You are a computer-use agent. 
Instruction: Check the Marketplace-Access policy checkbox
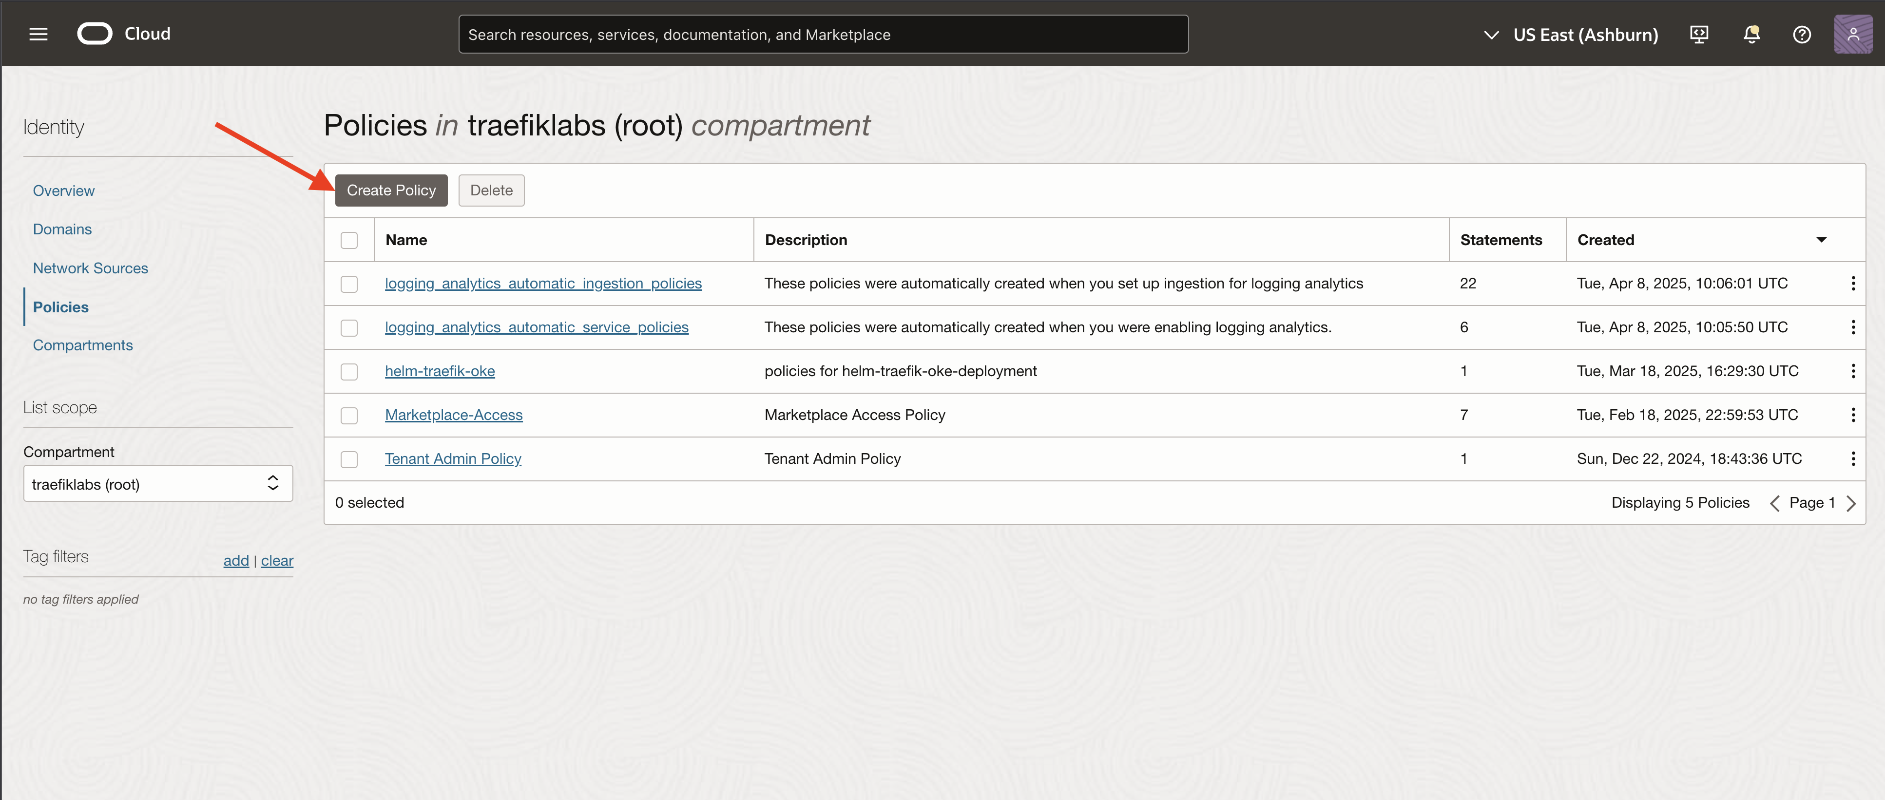pos(349,416)
